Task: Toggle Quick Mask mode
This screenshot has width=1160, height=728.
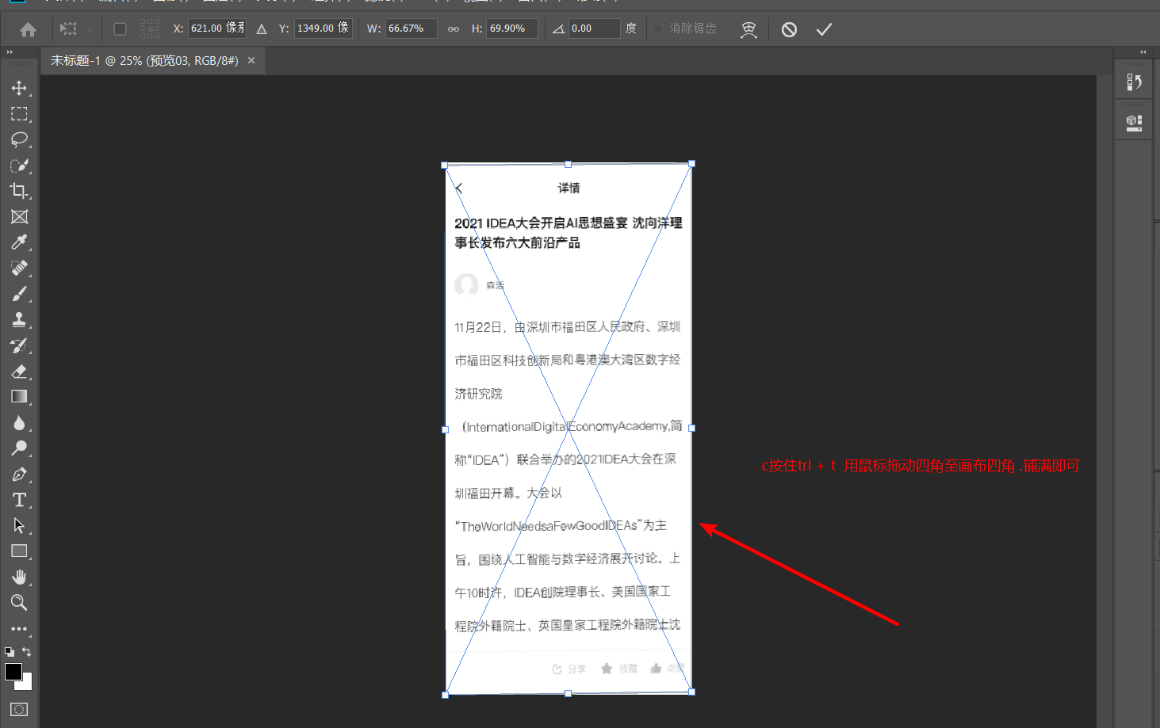Action: [x=19, y=709]
